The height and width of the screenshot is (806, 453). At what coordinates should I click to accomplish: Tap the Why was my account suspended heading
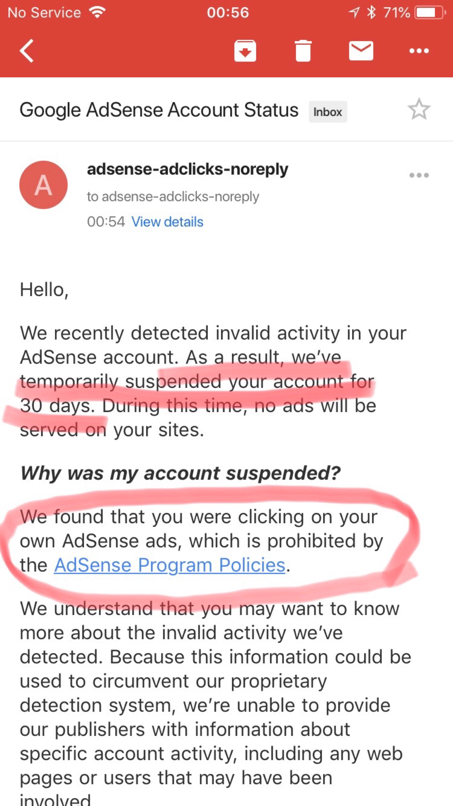180,473
